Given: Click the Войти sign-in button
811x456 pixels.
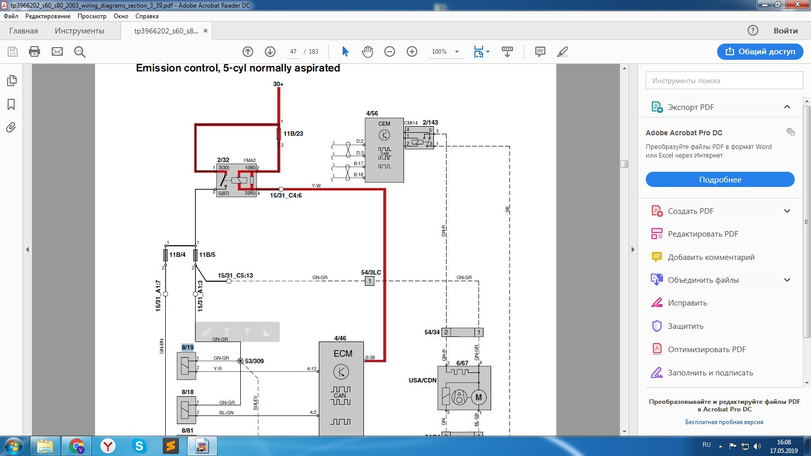Looking at the screenshot, I should 786,30.
